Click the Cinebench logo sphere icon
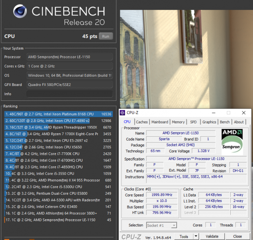The image size is (253, 240). (20, 11)
